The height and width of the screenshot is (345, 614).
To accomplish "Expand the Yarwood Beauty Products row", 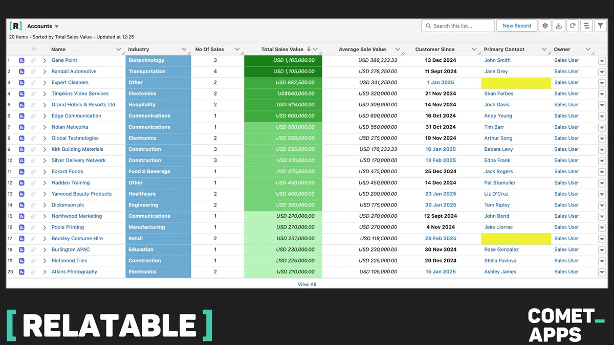I will click(45, 194).
